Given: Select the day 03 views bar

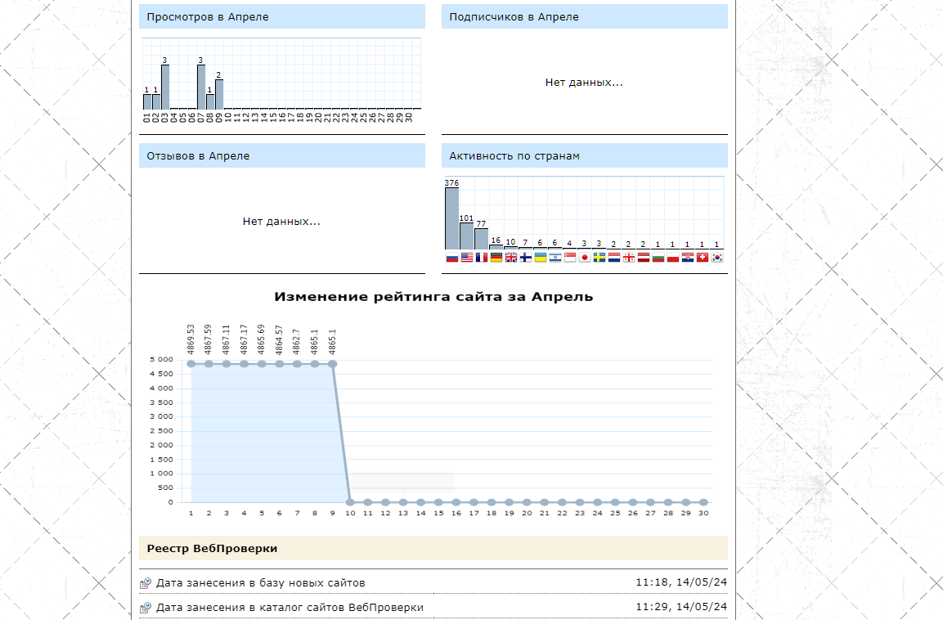Looking at the screenshot, I should coord(165,88).
